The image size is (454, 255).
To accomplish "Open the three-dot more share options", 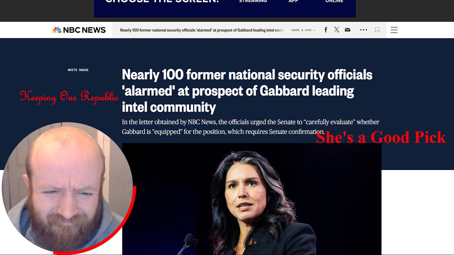I will coord(364,30).
